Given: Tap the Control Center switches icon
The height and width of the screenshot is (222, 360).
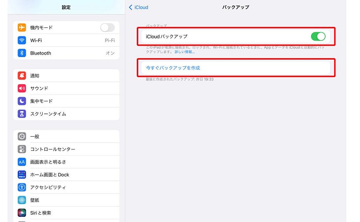Looking at the screenshot, I should click(22, 149).
